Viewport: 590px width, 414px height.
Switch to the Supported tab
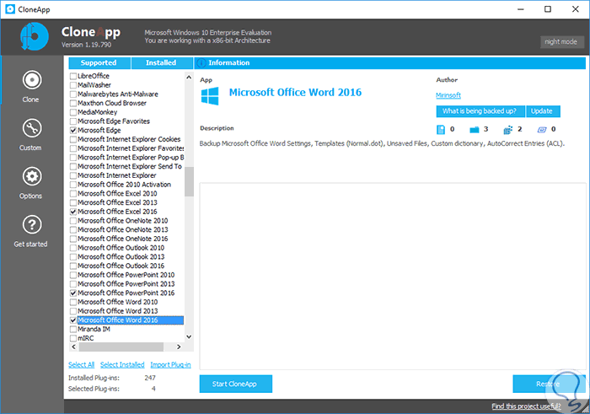[x=99, y=63]
